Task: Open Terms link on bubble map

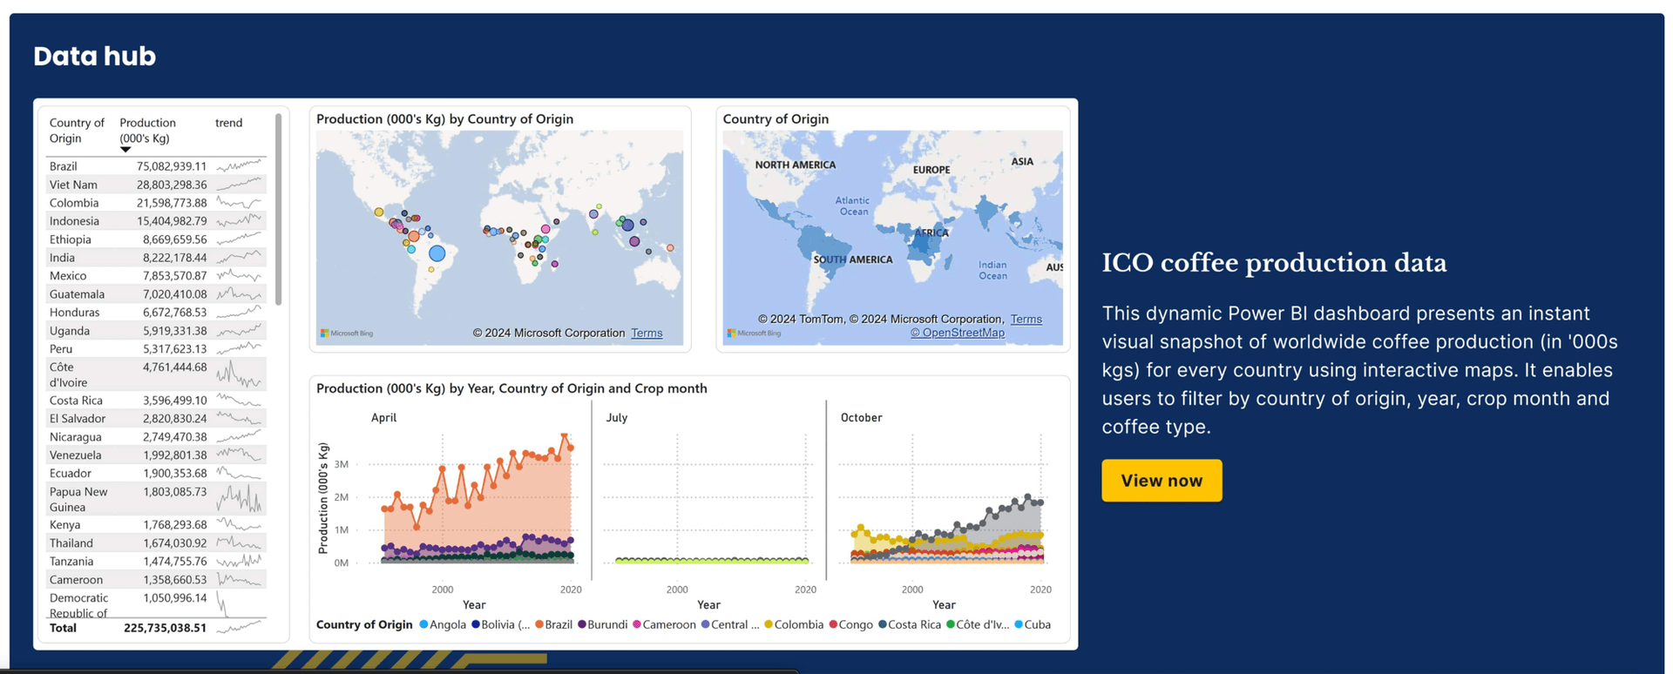Action: (x=647, y=333)
